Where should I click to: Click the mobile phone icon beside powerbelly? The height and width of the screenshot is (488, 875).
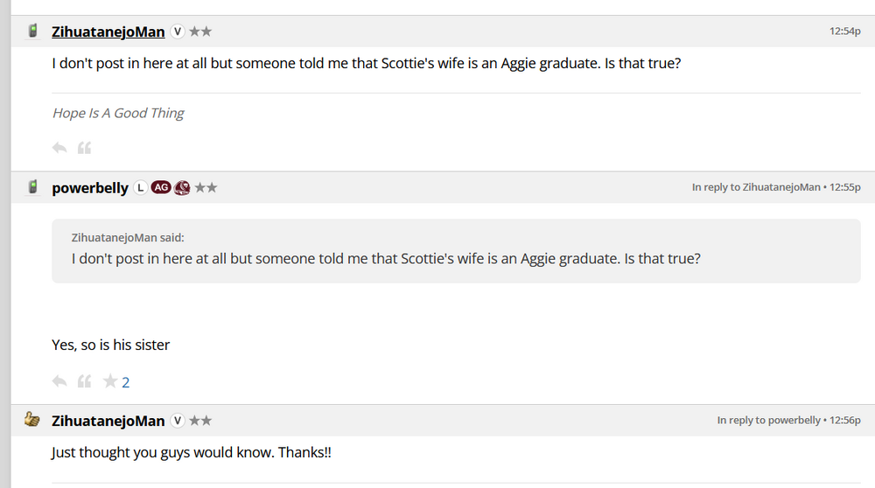coord(33,187)
